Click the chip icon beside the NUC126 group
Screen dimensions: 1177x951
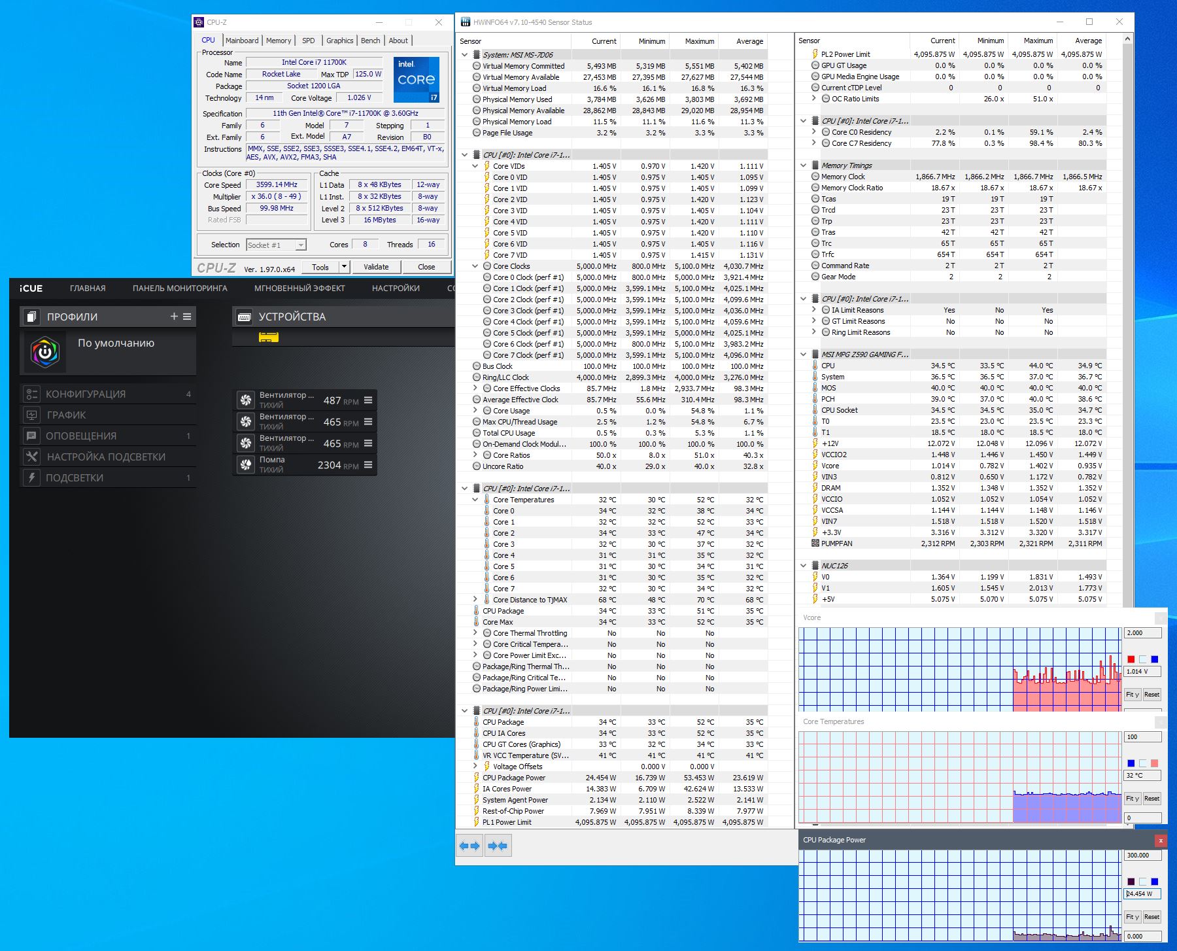click(x=815, y=566)
